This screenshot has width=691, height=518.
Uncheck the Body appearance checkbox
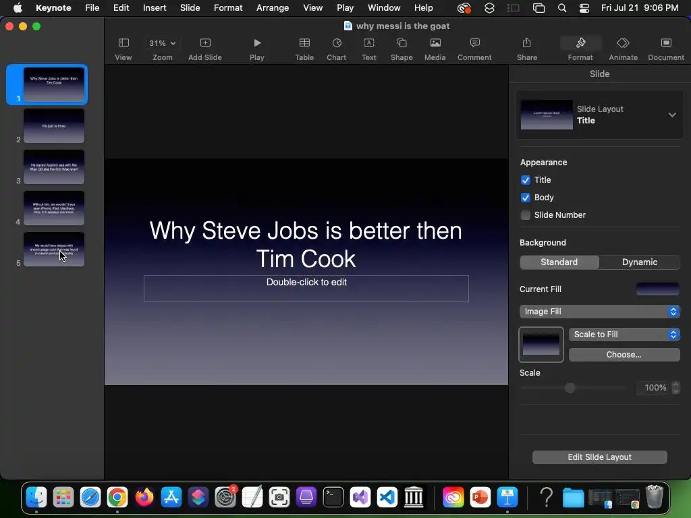525,198
